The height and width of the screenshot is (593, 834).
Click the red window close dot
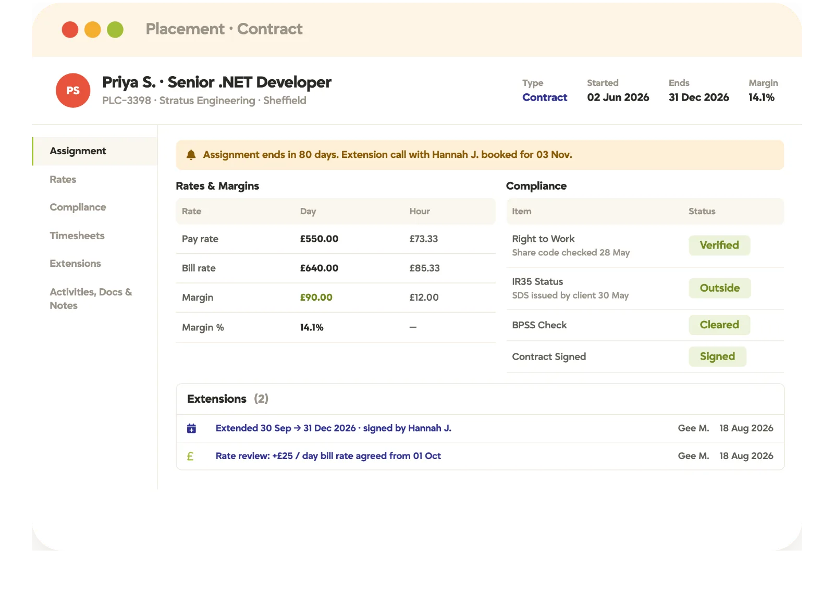pos(70,30)
